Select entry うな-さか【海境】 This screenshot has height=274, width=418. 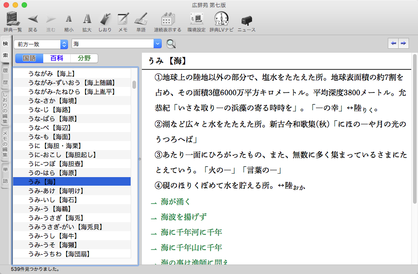click(x=72, y=101)
